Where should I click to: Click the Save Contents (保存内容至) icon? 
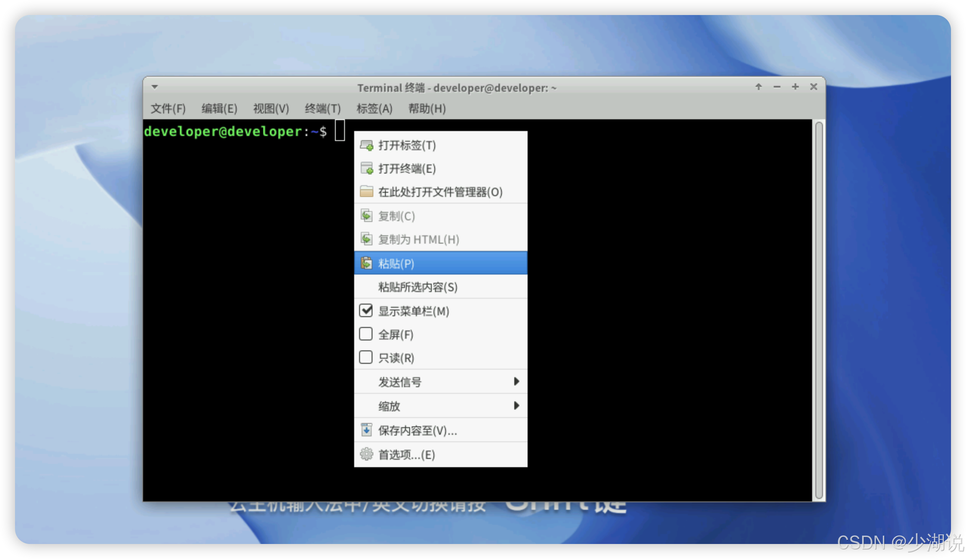pos(366,430)
